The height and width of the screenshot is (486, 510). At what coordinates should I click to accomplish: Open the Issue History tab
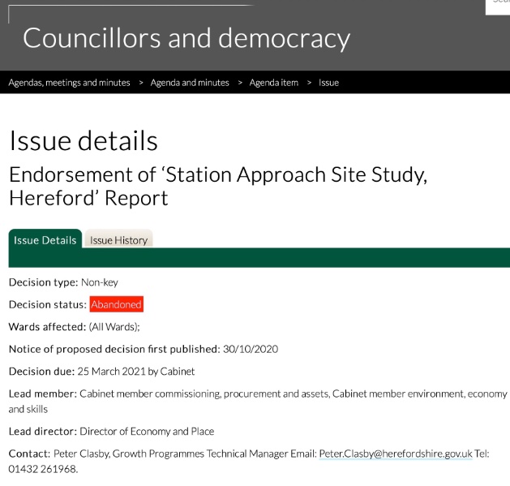click(118, 240)
